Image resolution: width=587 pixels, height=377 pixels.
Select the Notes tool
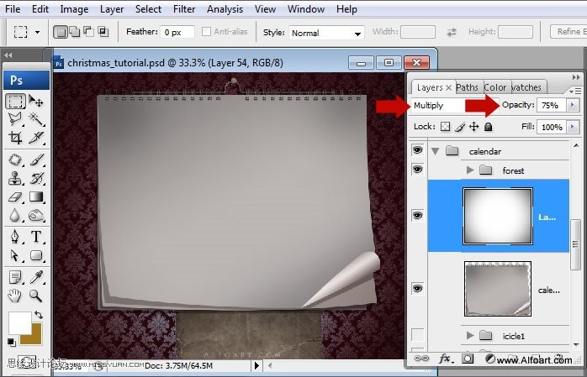pos(15,278)
